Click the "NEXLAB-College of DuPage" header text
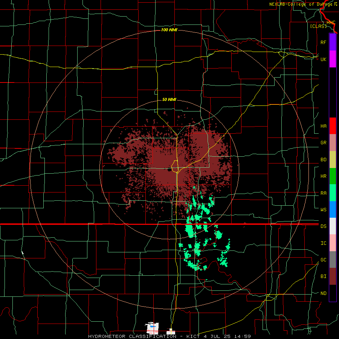 coord(301,4)
